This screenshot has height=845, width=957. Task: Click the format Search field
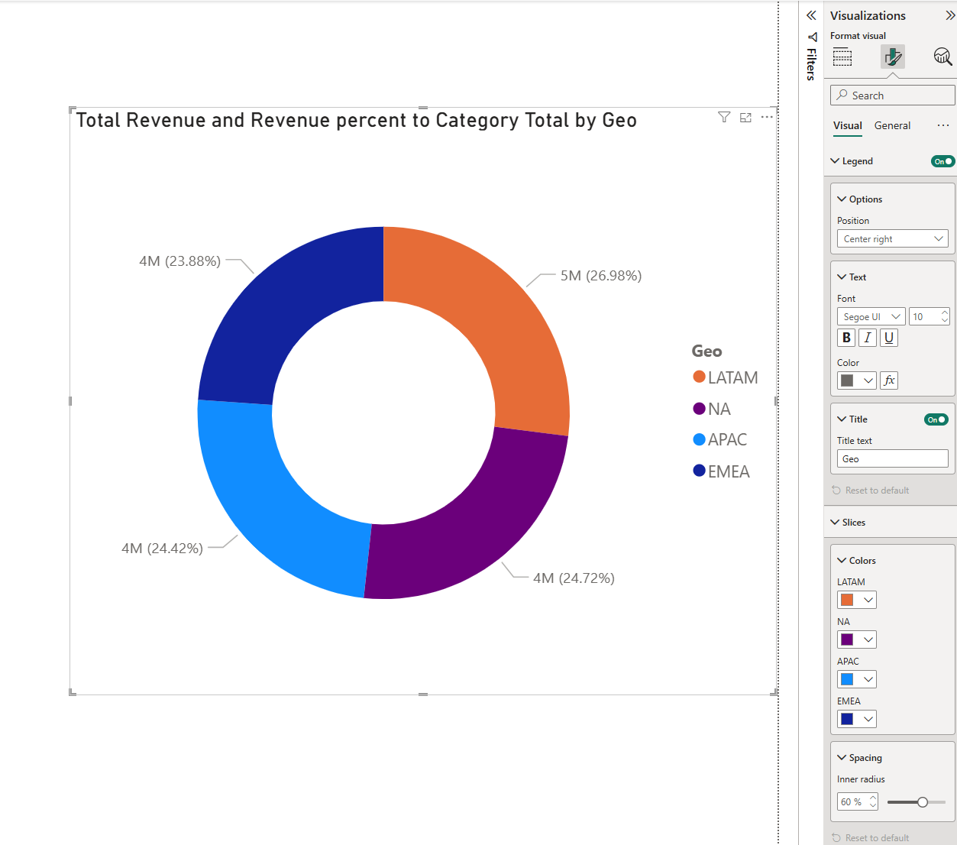click(x=893, y=95)
